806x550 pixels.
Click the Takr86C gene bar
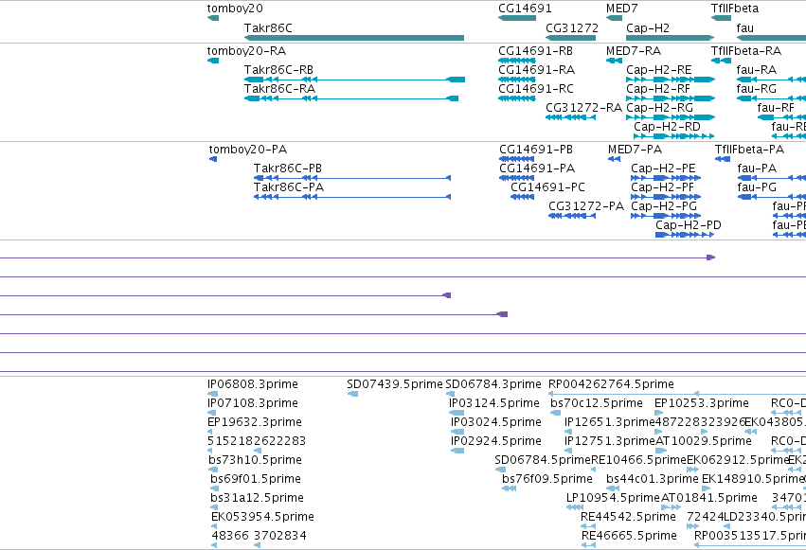coord(354,38)
